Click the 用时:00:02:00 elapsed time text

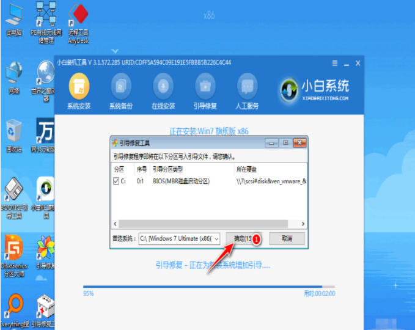[320, 293]
